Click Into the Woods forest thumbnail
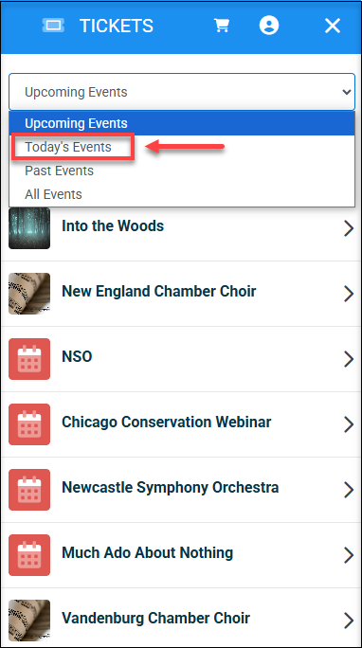Viewport: 362px width, 648px height. coord(29,228)
